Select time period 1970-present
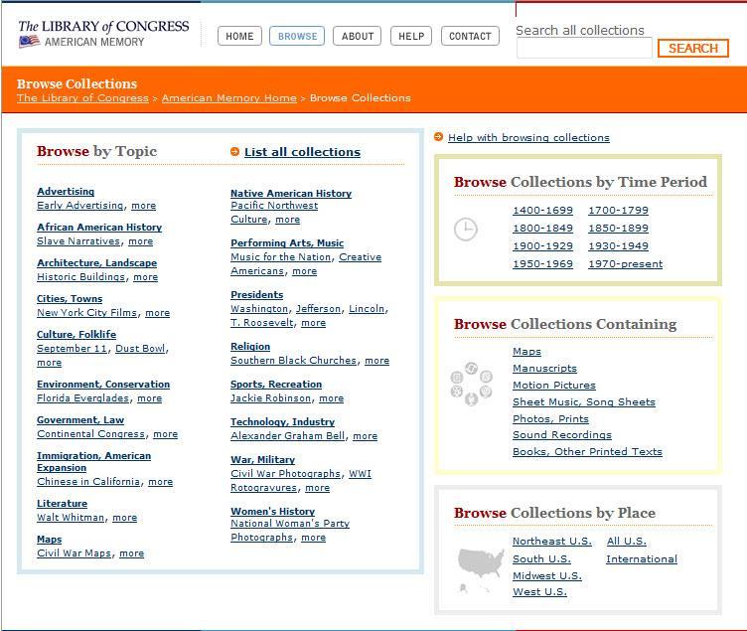 [626, 264]
